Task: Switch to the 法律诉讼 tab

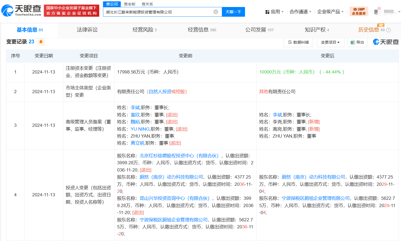Action: pyautogui.click(x=87, y=30)
